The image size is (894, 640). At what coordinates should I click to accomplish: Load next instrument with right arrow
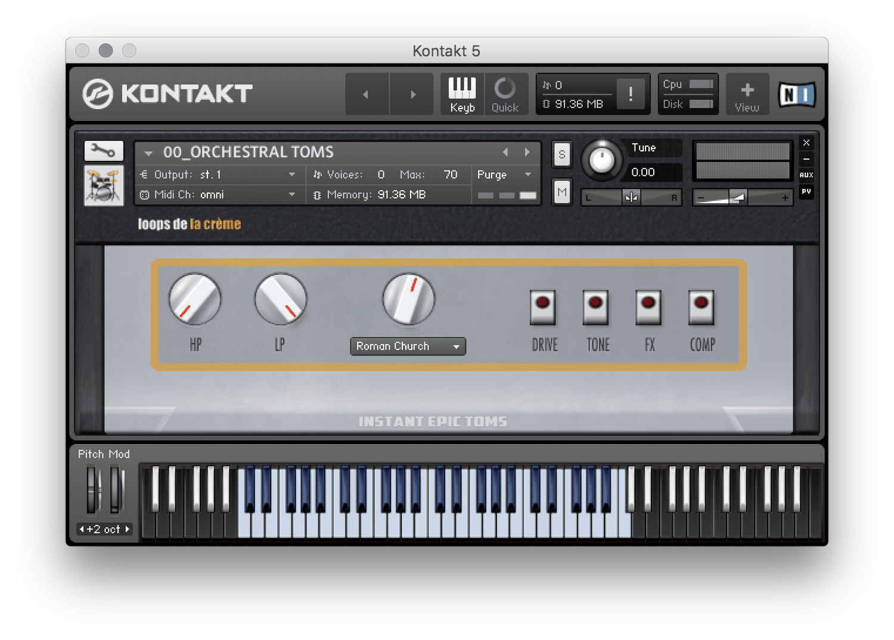coord(527,153)
